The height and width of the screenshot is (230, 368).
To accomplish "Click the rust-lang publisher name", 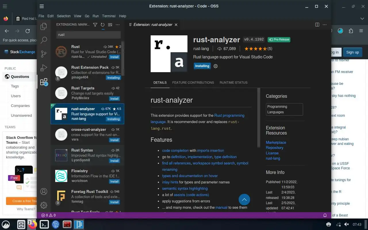I will pyautogui.click(x=201, y=49).
